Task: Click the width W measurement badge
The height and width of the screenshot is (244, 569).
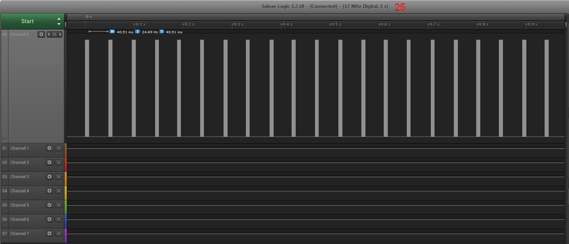Action: point(112,32)
